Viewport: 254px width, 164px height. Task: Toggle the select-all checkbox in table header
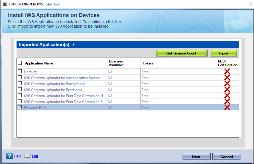pos(20,63)
